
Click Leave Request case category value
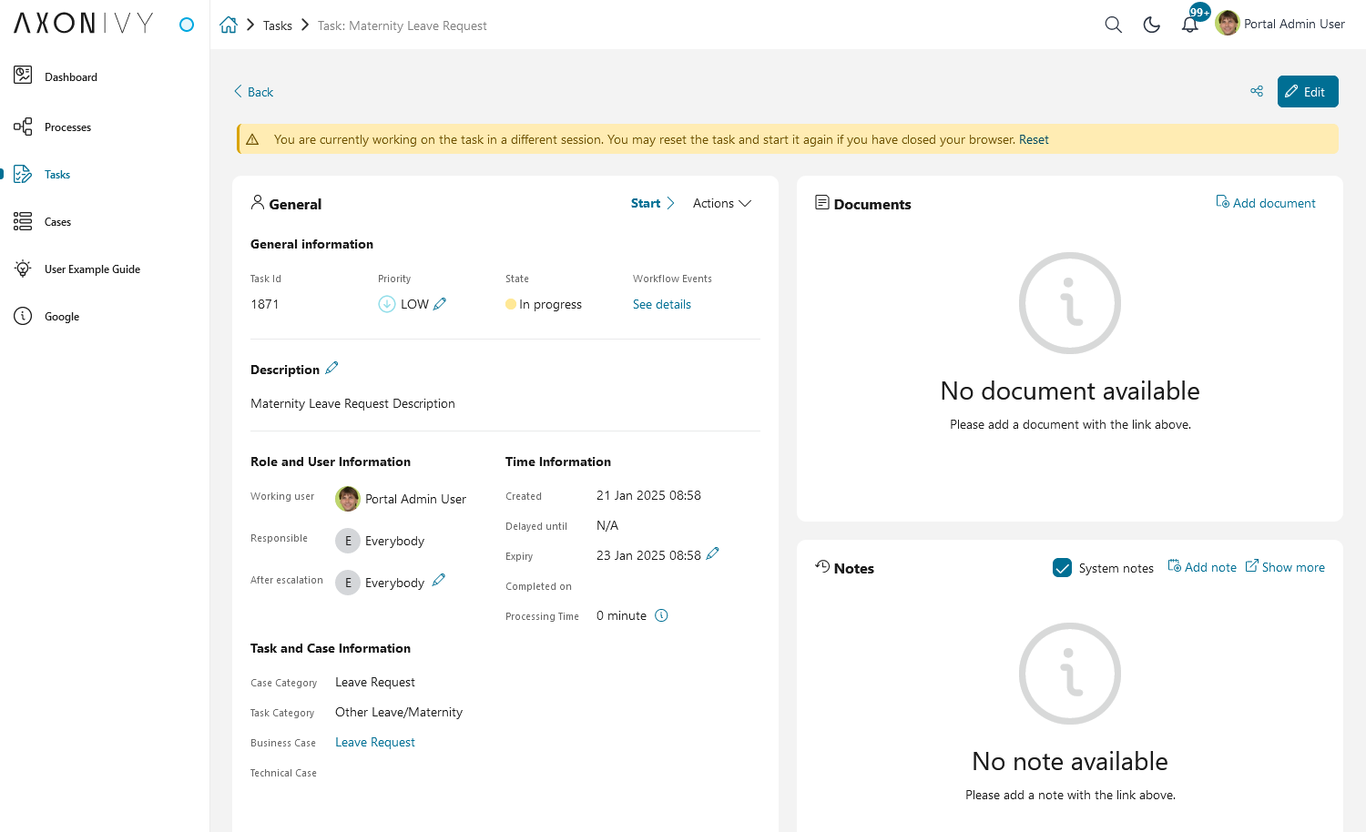[x=375, y=682]
